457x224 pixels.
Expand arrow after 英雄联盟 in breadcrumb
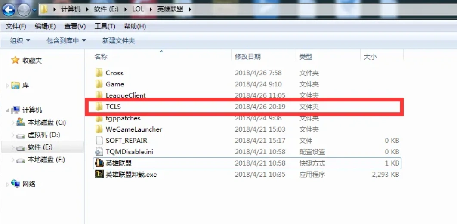pos(190,9)
